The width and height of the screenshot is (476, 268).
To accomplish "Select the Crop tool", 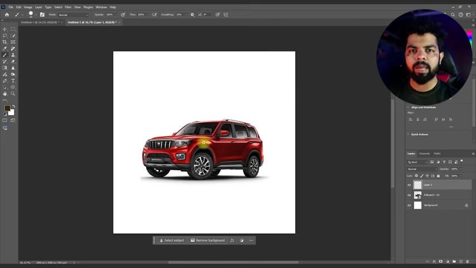I will coord(5,42).
